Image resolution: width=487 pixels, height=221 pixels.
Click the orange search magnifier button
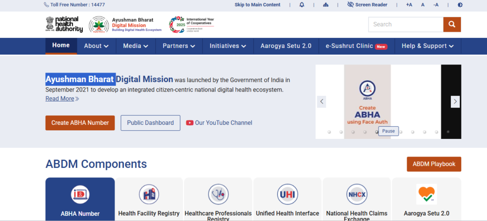(452, 25)
